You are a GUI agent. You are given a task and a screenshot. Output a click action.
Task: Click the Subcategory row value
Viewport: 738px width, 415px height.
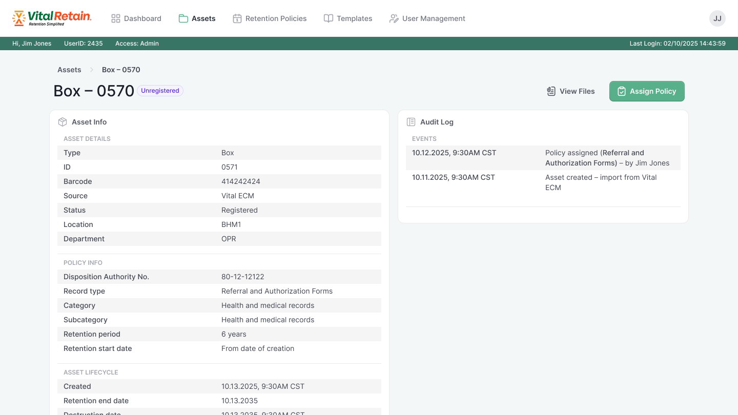[268, 320]
